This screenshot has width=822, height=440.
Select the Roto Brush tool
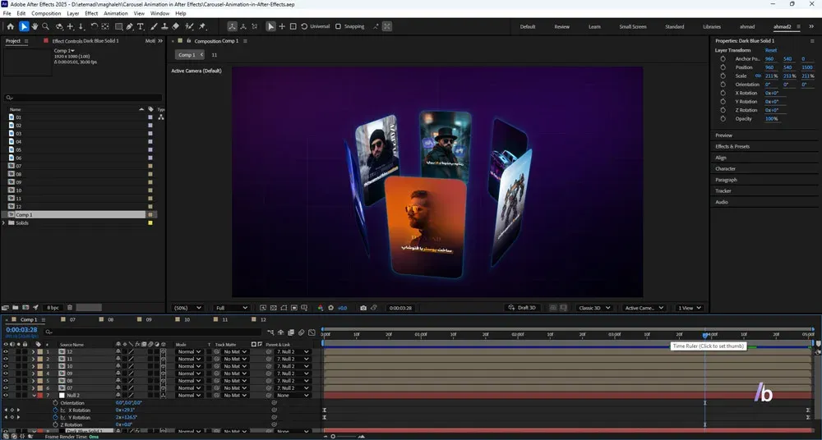point(189,26)
